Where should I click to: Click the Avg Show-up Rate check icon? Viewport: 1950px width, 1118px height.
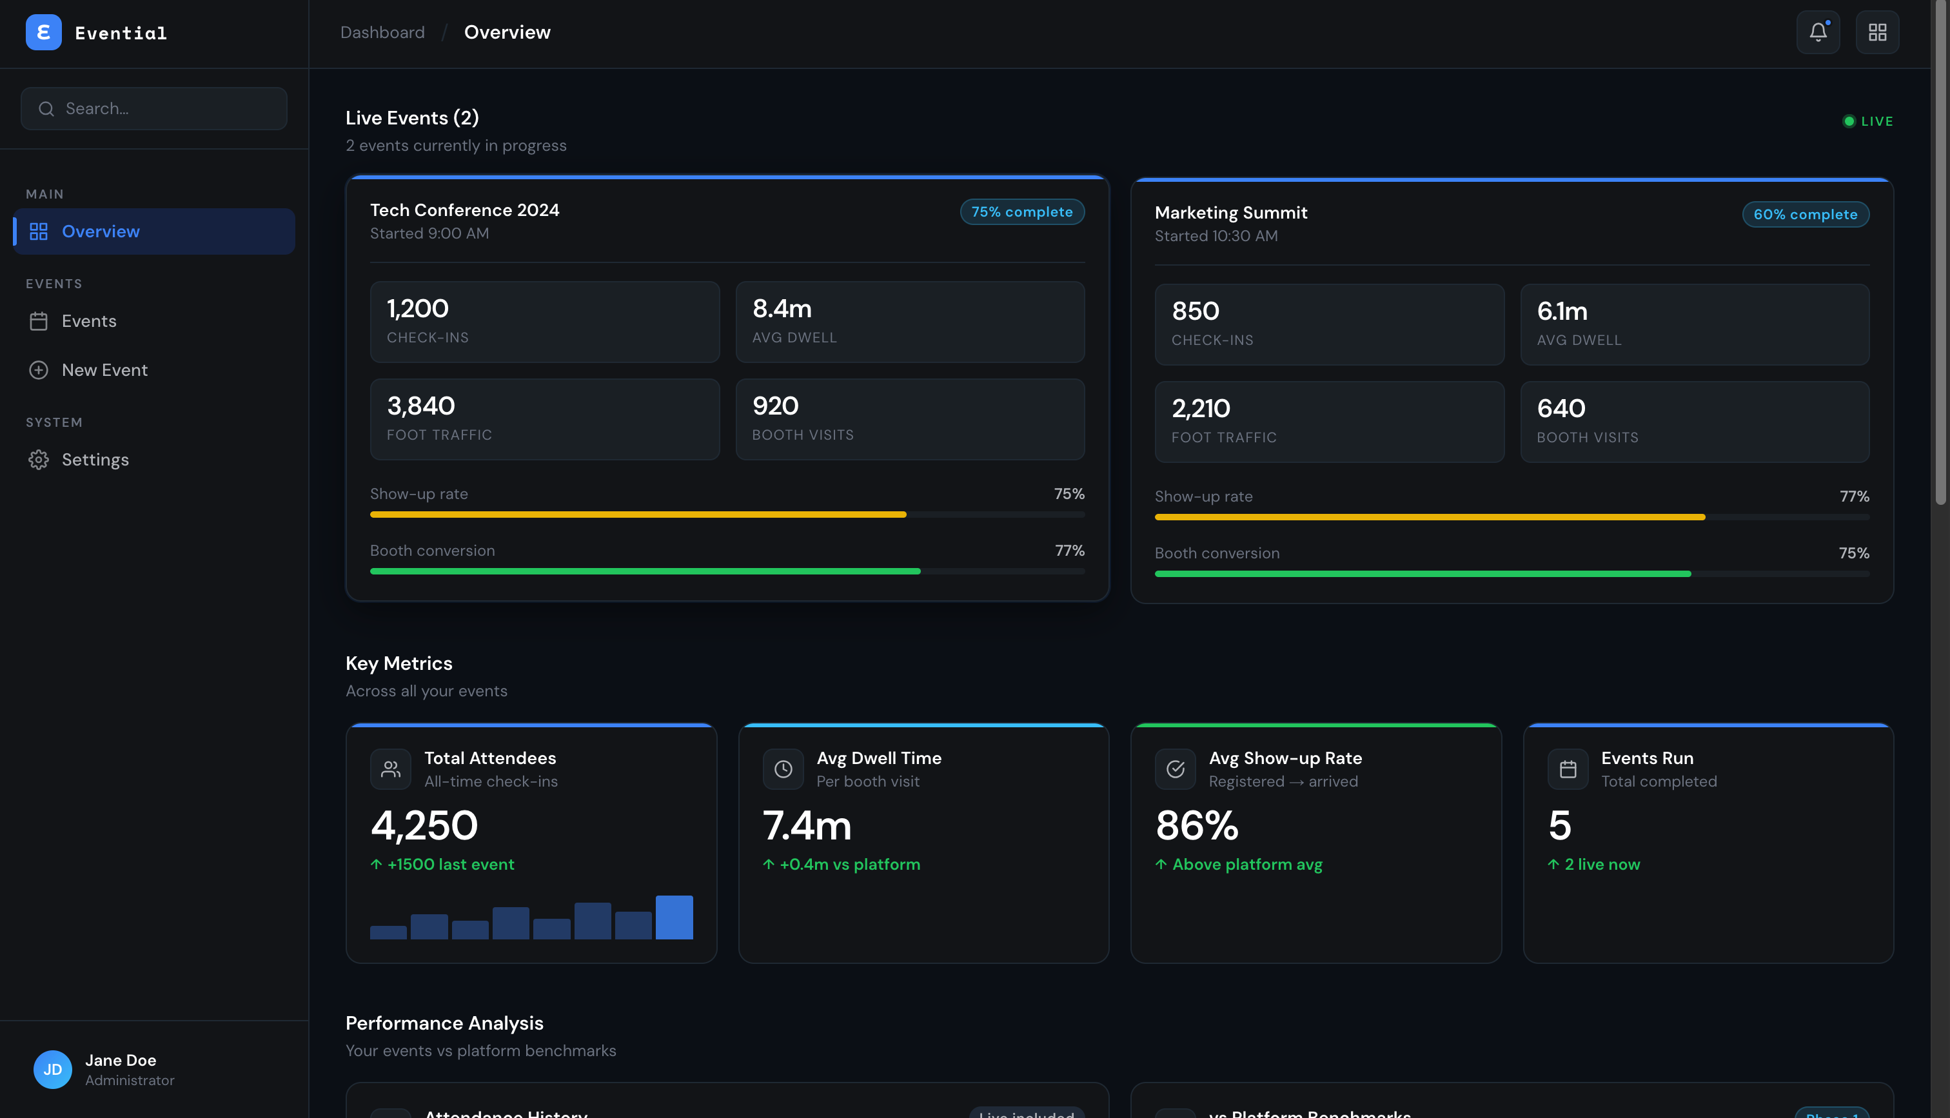tap(1176, 769)
